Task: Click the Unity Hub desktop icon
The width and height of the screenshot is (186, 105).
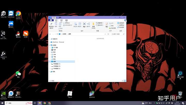Action: point(4,14)
